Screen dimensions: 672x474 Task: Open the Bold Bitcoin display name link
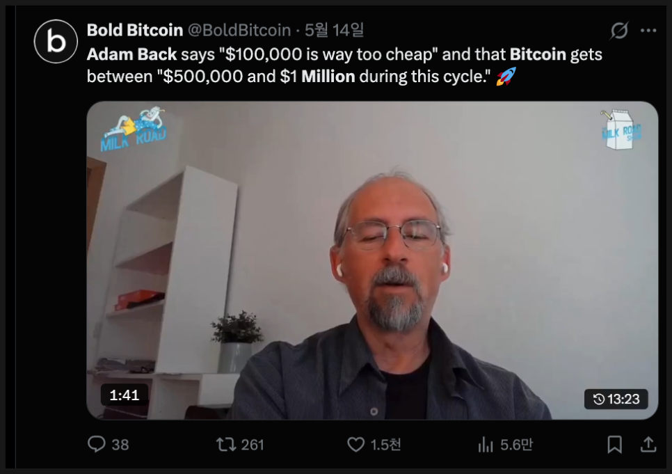(x=135, y=30)
